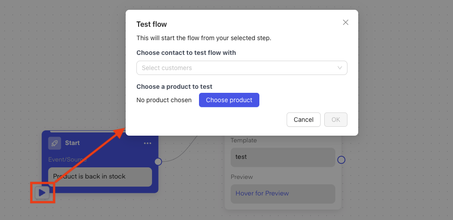Viewport: 453px width, 220px height.
Task: Click the 'No product chosen' text
Action: tap(164, 100)
